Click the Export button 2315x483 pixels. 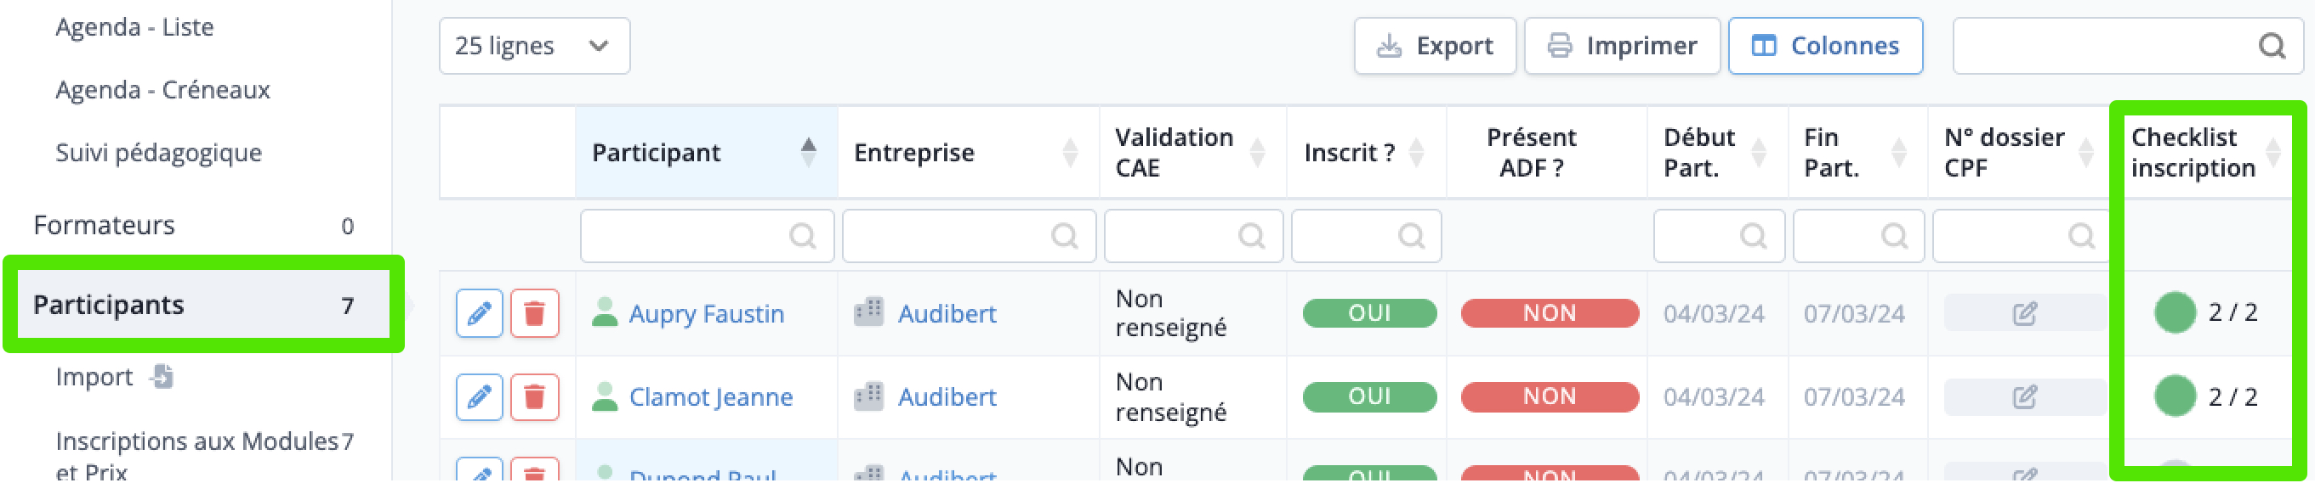pos(1436,46)
